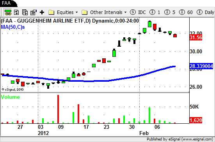
Task: Click the circled S symbol icon
Action: 133,12
